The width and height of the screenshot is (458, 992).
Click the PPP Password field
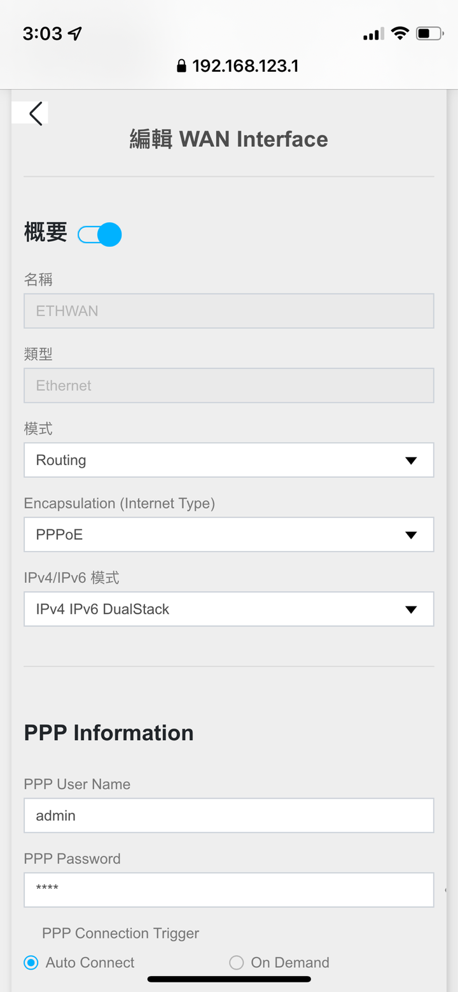(x=229, y=890)
